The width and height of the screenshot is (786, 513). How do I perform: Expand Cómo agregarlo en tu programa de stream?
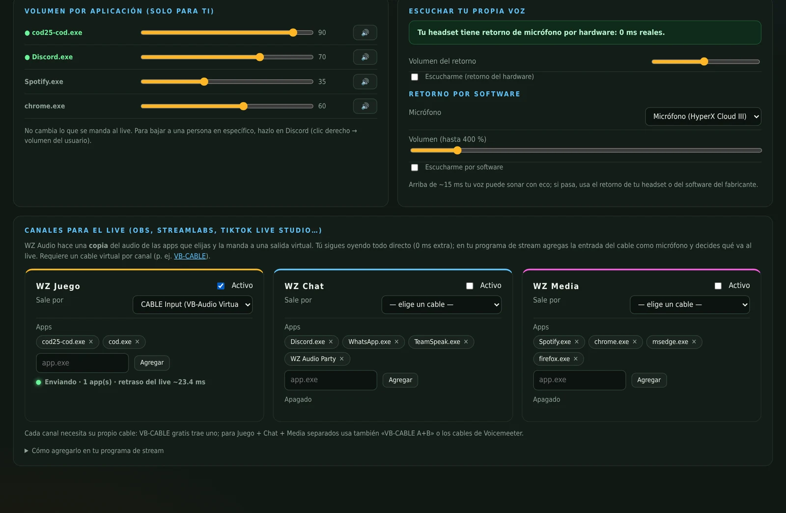[x=94, y=451]
